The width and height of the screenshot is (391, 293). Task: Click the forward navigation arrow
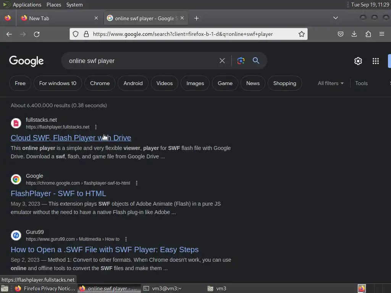23,34
